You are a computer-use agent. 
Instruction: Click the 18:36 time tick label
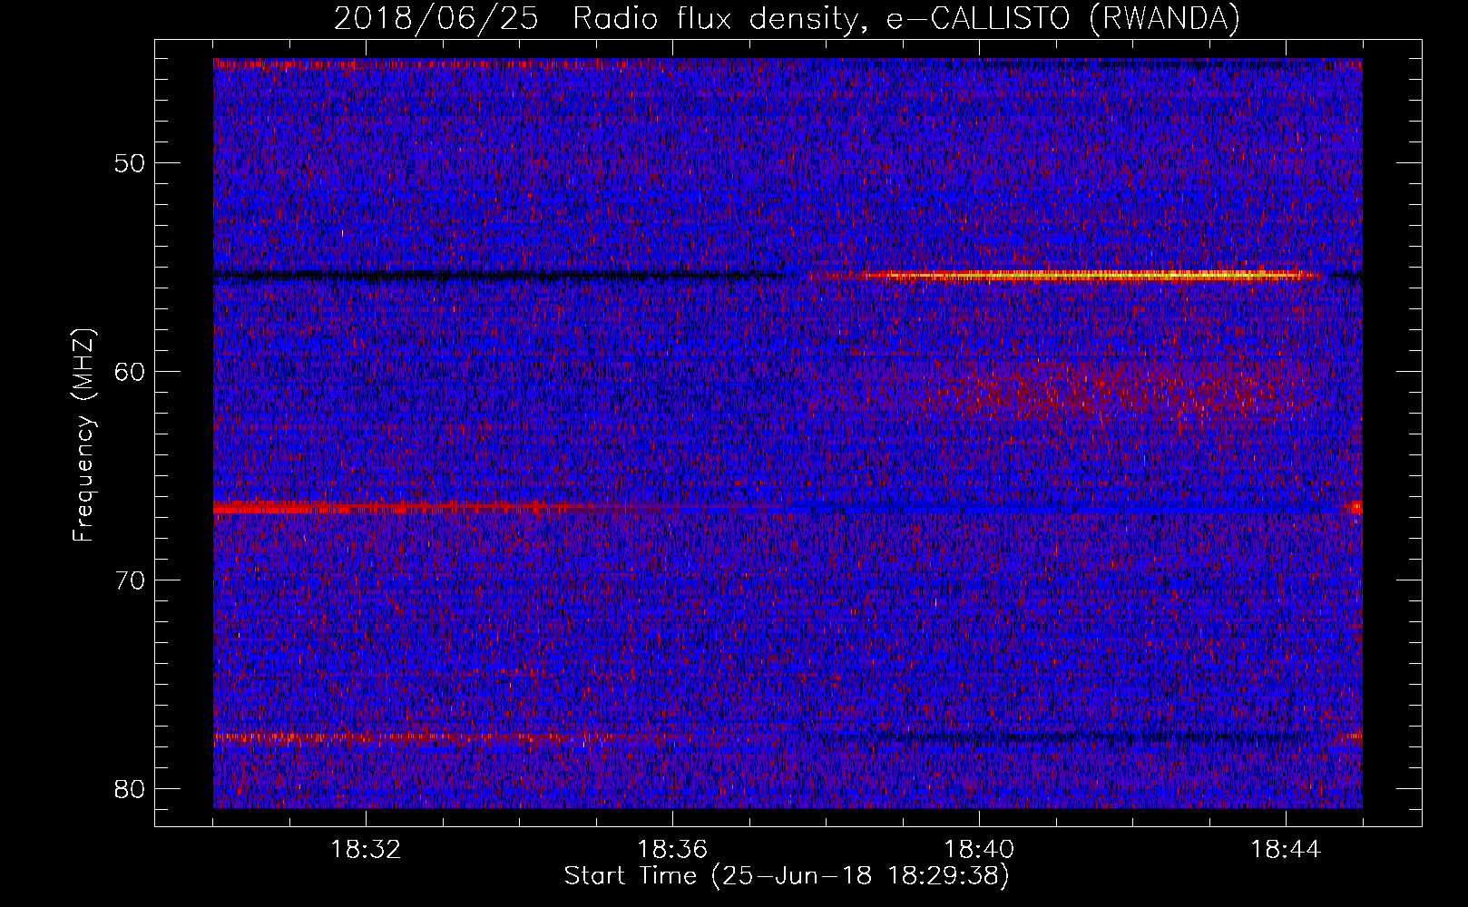coord(672,850)
